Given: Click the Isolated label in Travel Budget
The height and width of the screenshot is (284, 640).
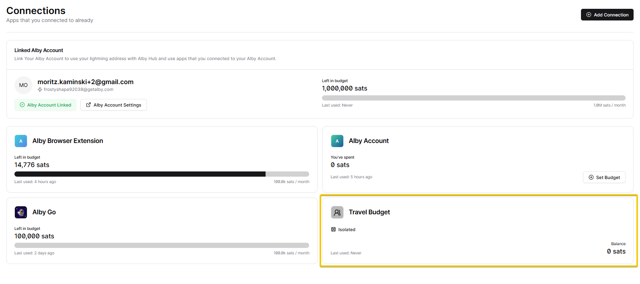Looking at the screenshot, I should [347, 230].
